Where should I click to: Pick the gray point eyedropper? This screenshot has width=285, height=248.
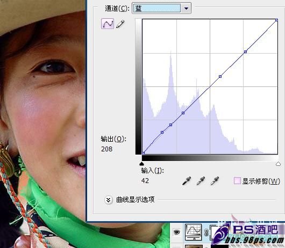[x=201, y=181]
